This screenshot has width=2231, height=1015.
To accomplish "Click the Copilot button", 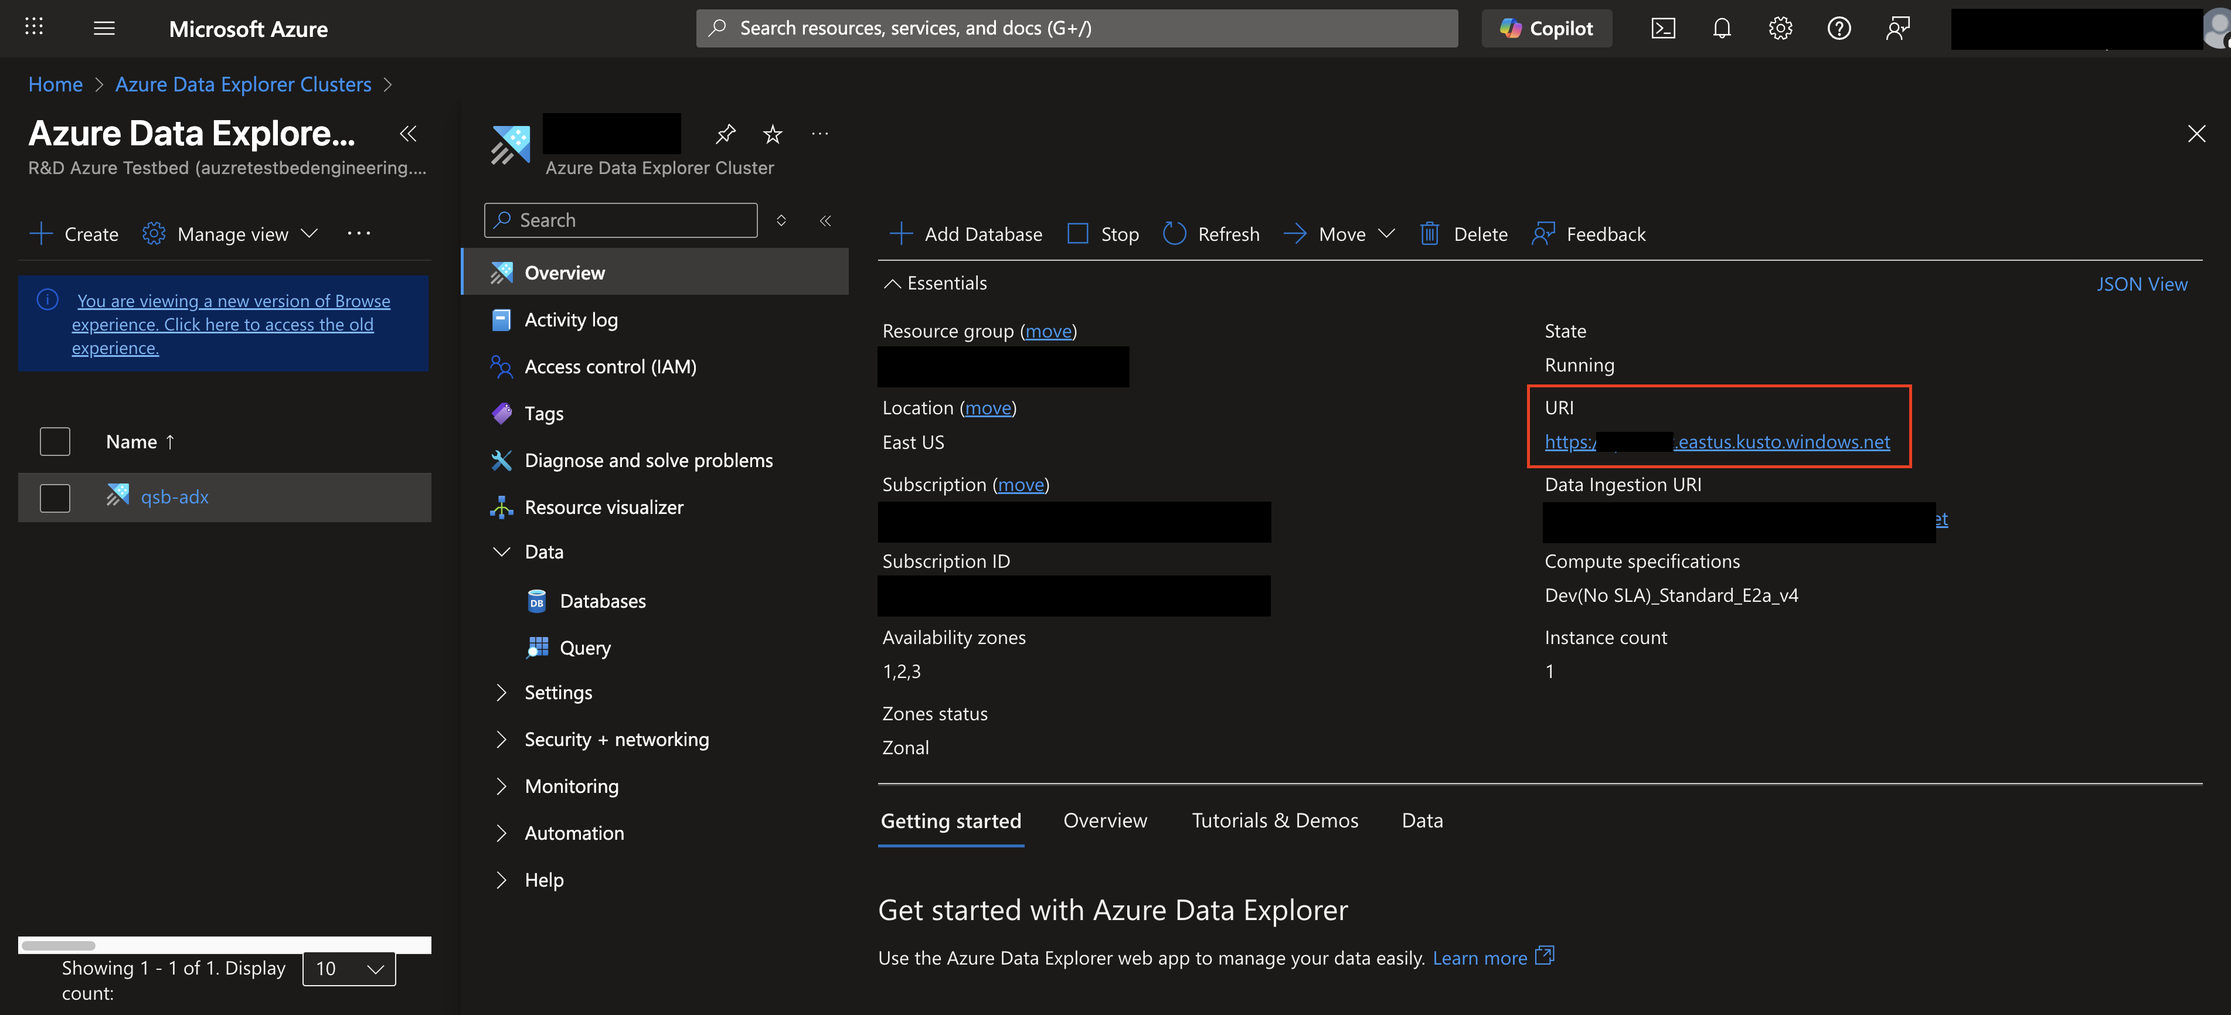I will point(1546,29).
